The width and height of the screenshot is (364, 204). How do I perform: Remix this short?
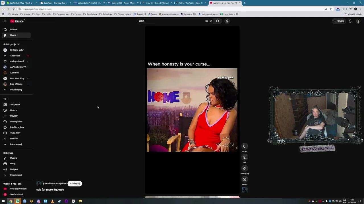[x=245, y=179]
